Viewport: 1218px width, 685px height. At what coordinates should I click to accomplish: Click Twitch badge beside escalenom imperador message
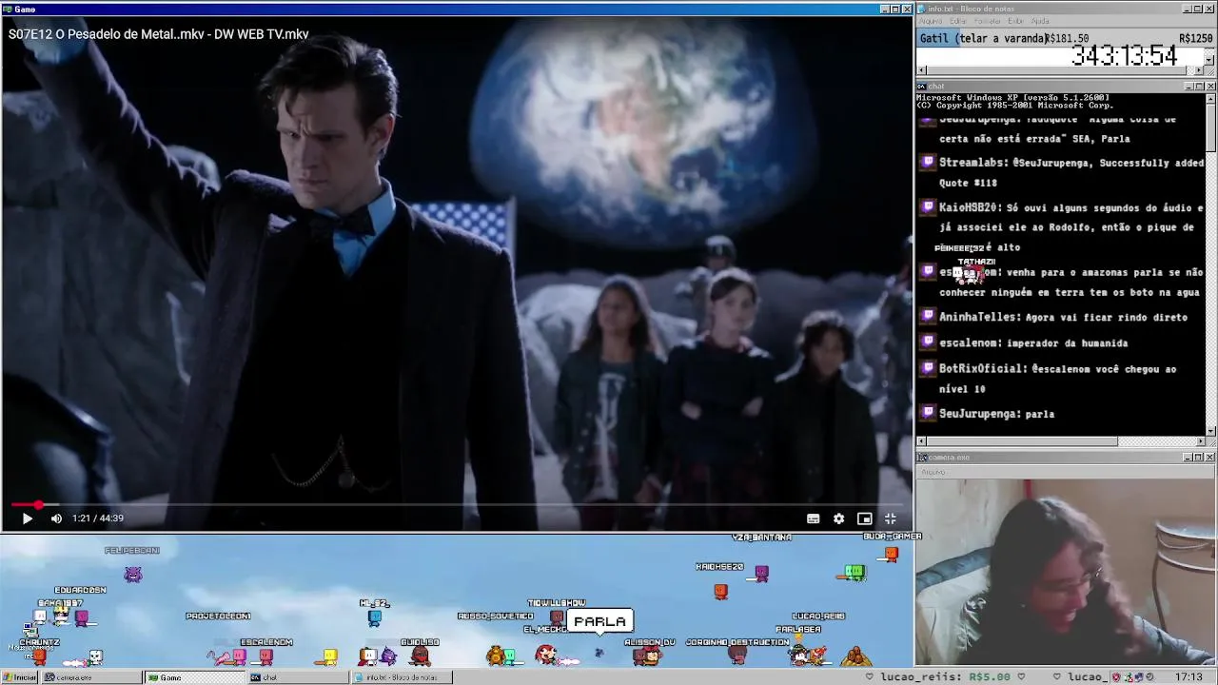point(928,342)
